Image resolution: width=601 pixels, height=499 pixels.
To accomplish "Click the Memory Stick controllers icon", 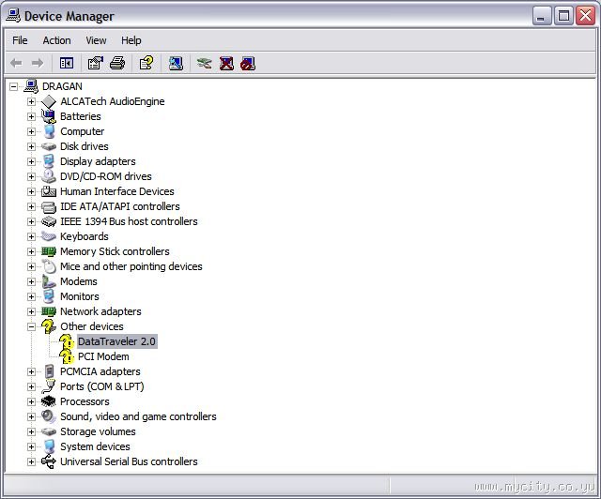I will [x=49, y=251].
